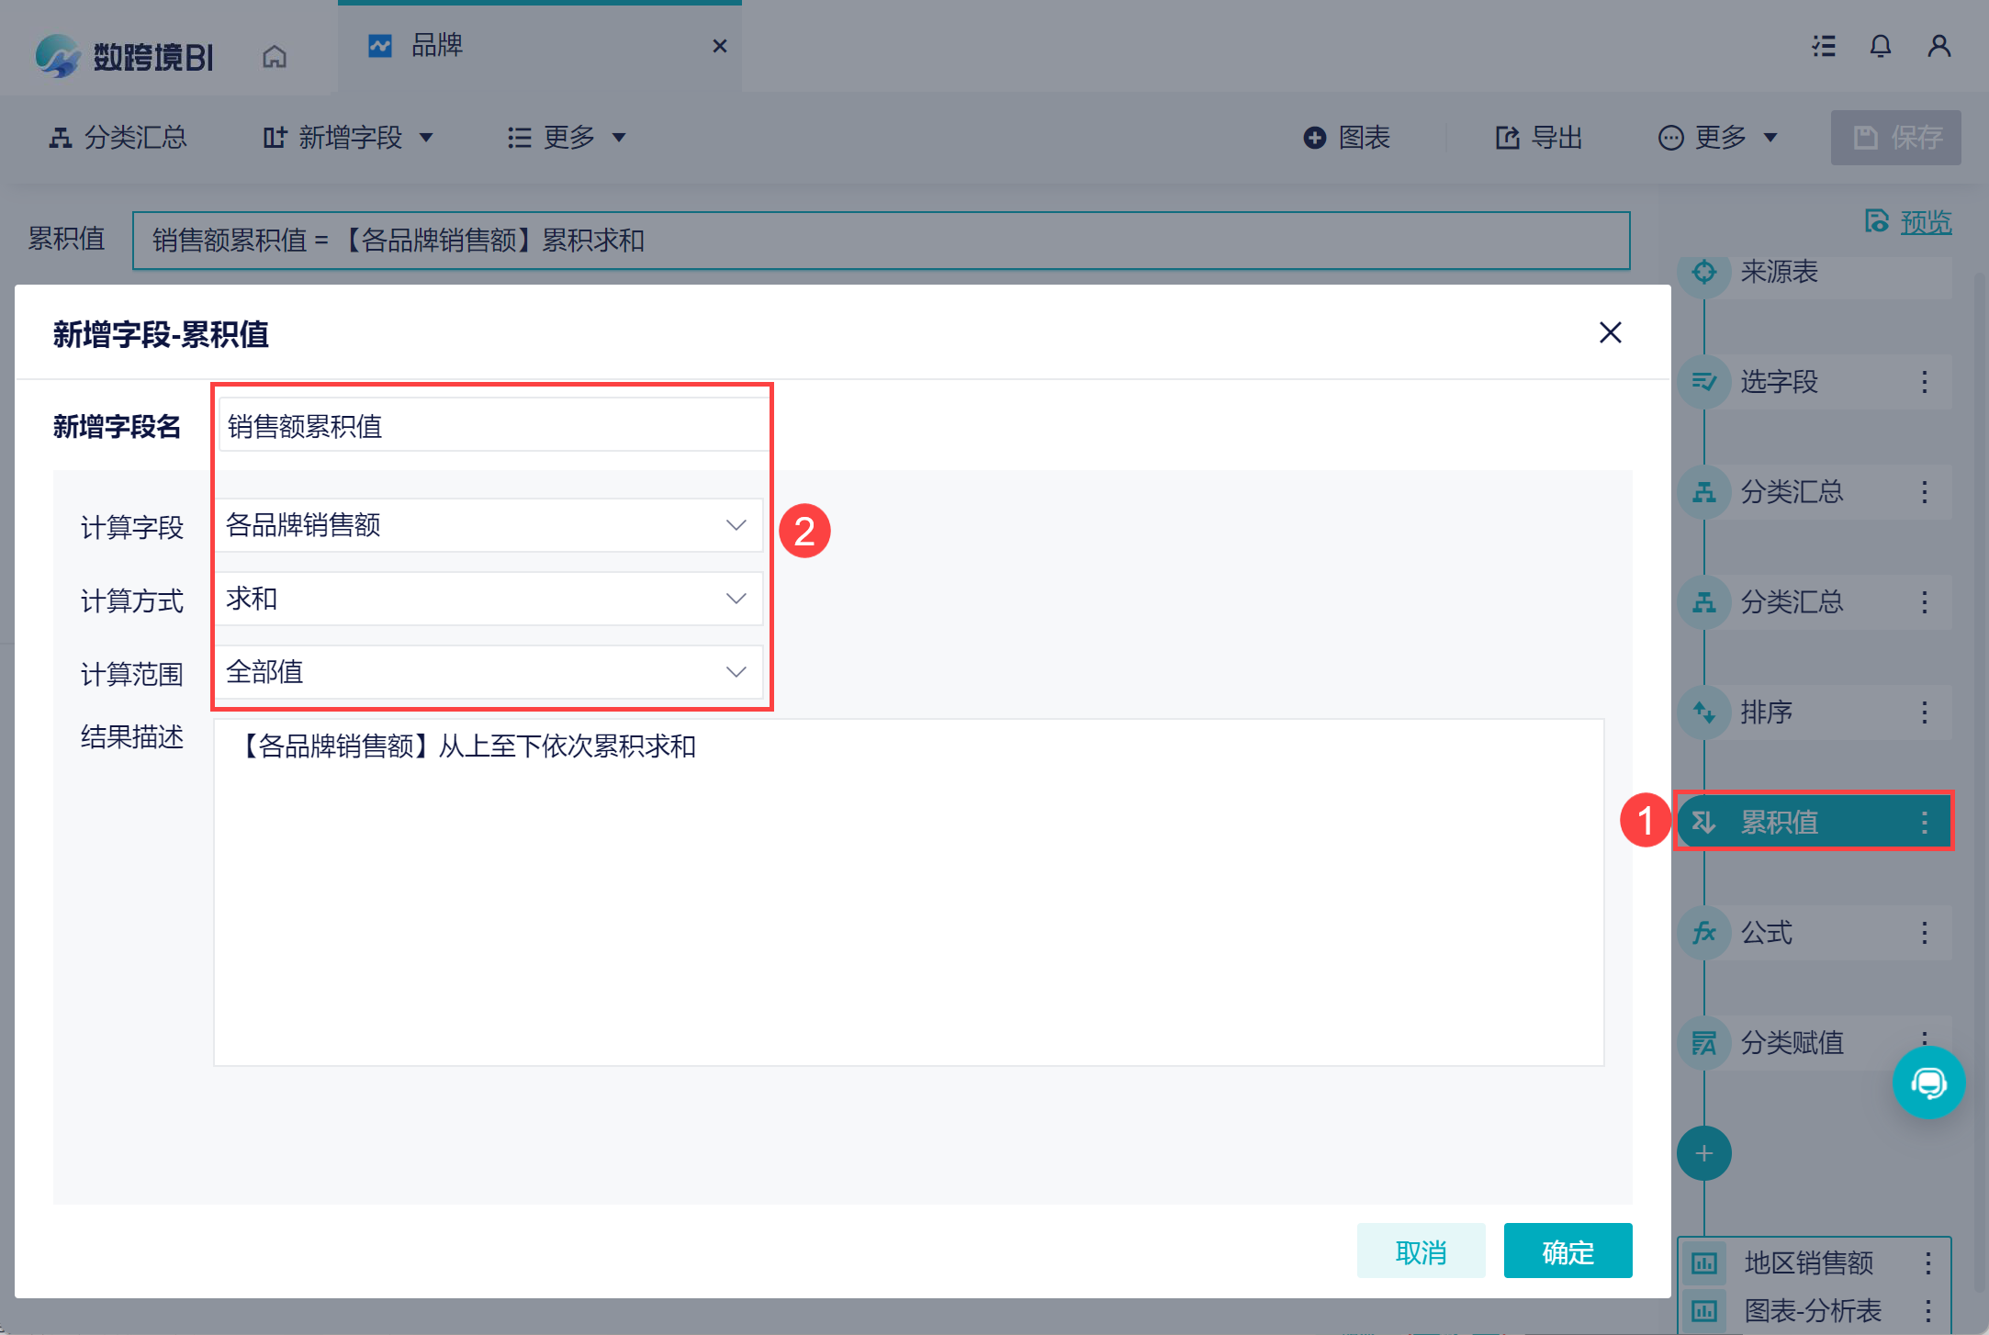Open the 新增字段 toolbar menu
Image resolution: width=1989 pixels, height=1335 pixels.
pos(349,138)
